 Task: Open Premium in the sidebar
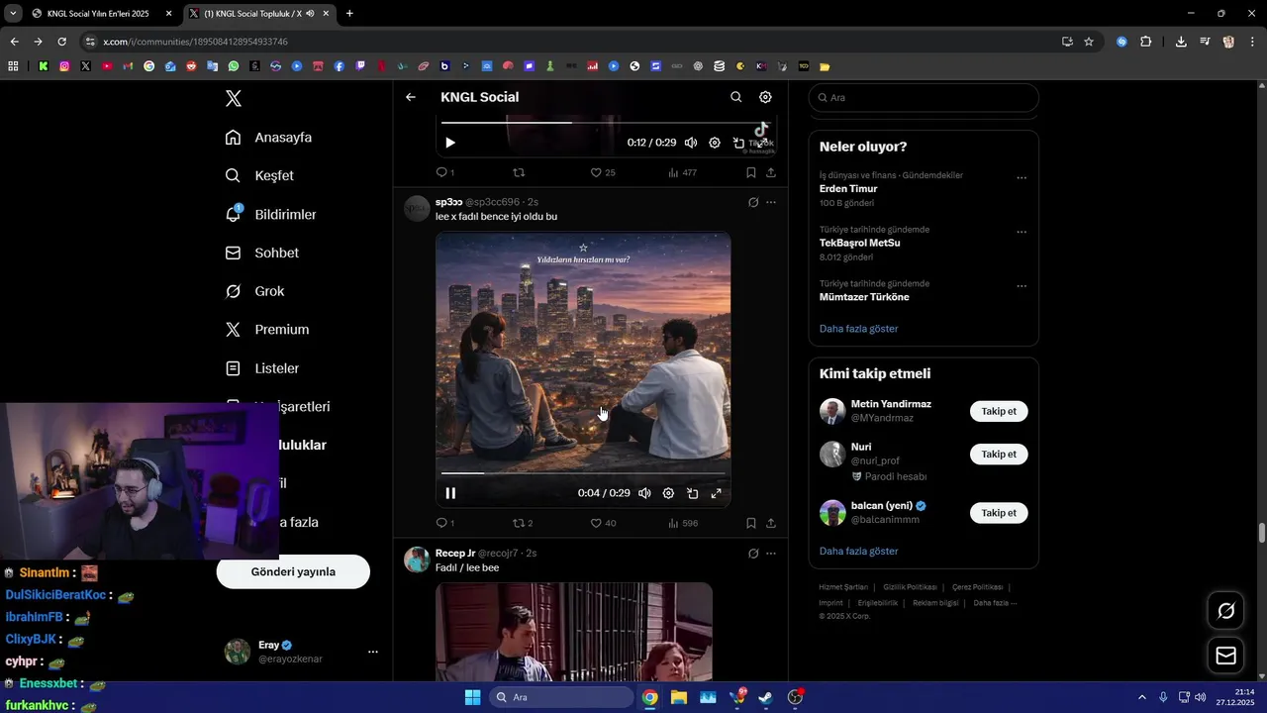click(267, 330)
